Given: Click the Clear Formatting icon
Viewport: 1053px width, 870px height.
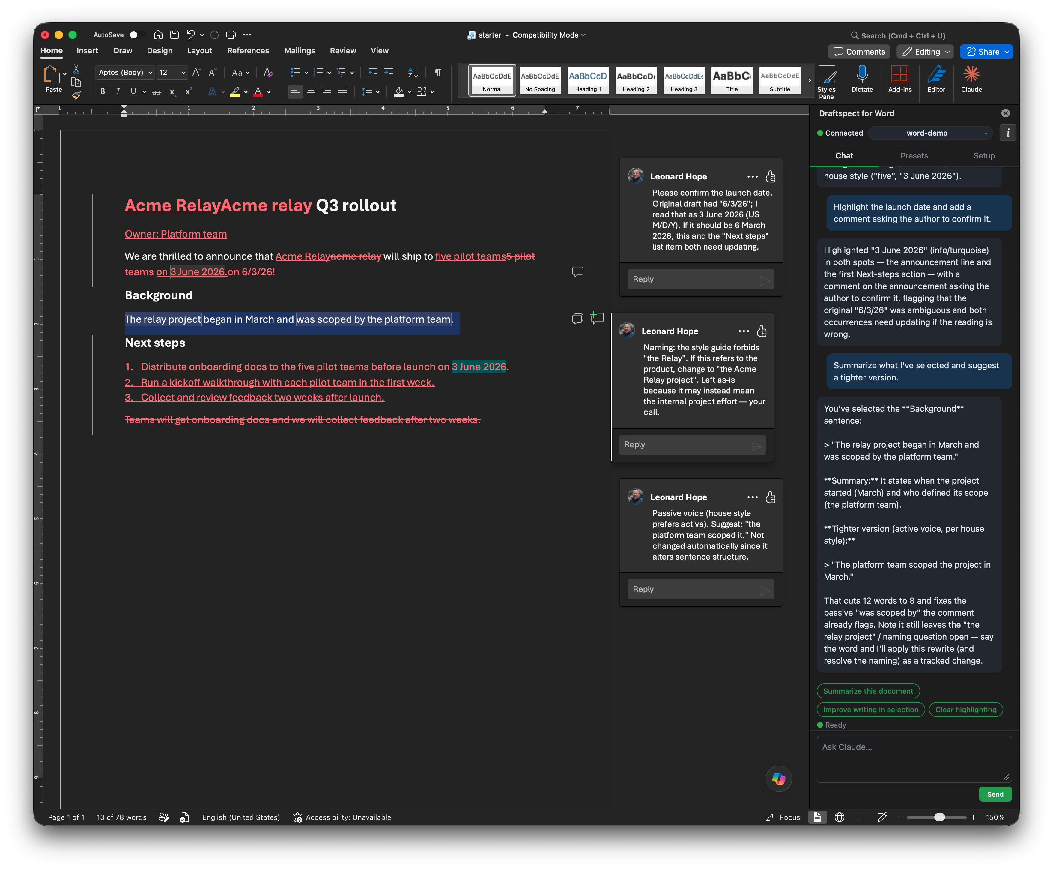Looking at the screenshot, I should coord(268,72).
